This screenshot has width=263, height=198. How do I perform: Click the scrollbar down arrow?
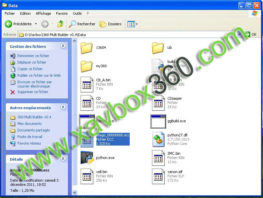(x=74, y=192)
